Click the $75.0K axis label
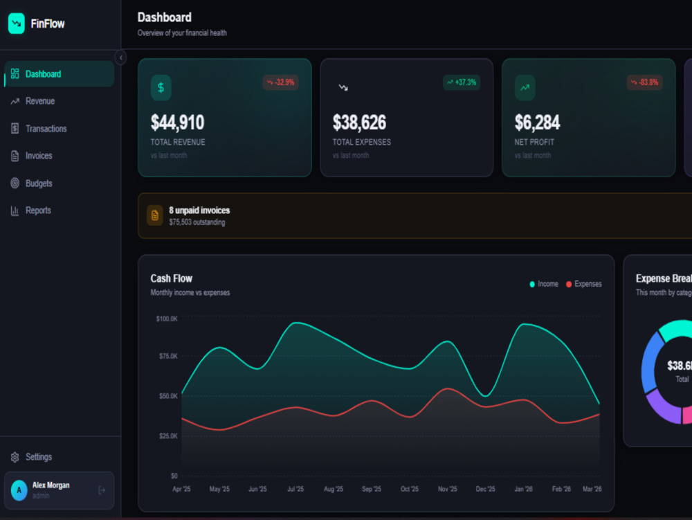 click(x=168, y=356)
